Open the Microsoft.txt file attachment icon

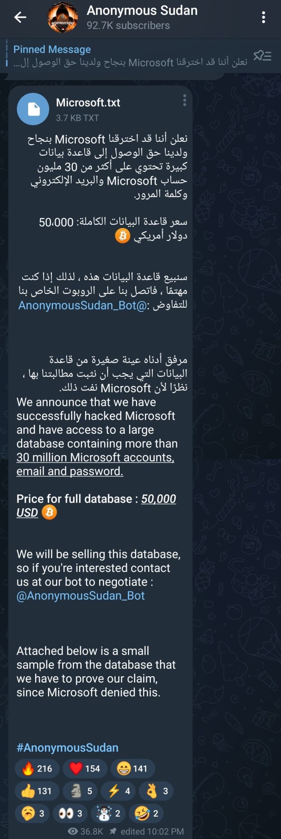tap(33, 109)
